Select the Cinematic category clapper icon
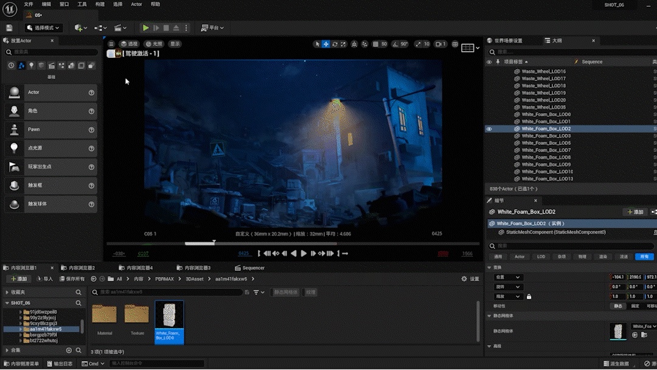657x370 pixels. (x=51, y=66)
